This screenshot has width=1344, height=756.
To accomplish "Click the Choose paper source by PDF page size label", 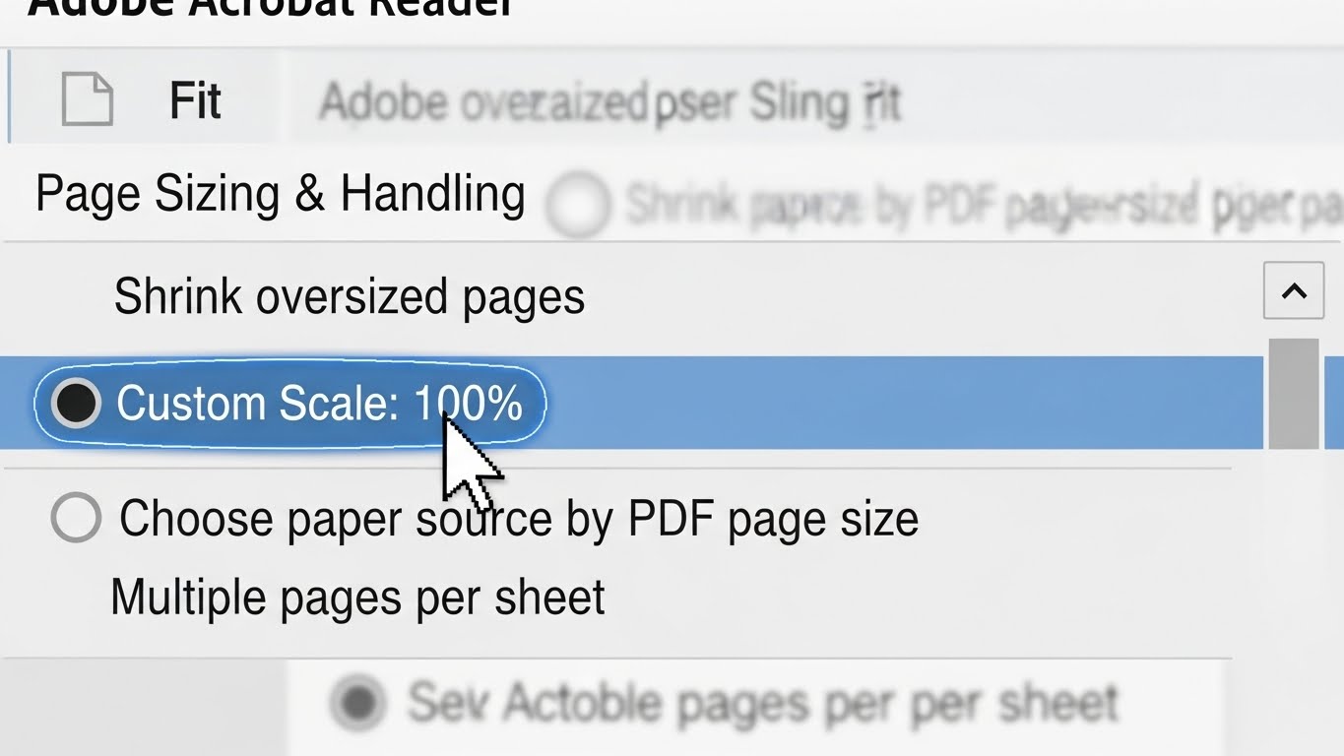I will [x=519, y=519].
